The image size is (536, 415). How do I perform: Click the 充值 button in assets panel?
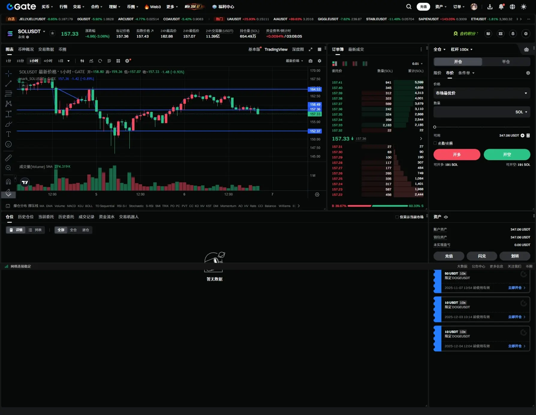[x=449, y=256]
